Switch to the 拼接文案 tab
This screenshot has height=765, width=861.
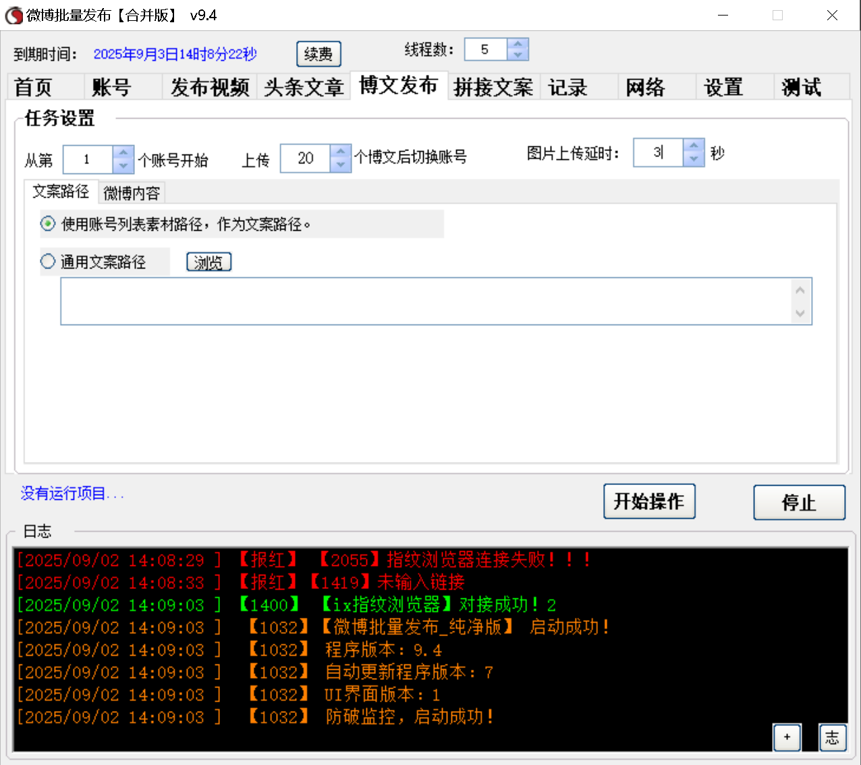(493, 87)
